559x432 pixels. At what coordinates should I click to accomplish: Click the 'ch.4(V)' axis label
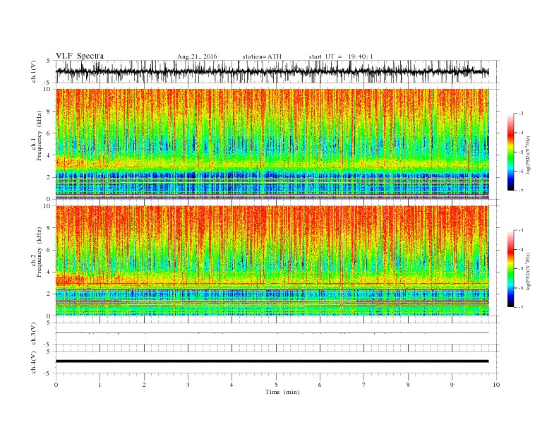(34, 362)
